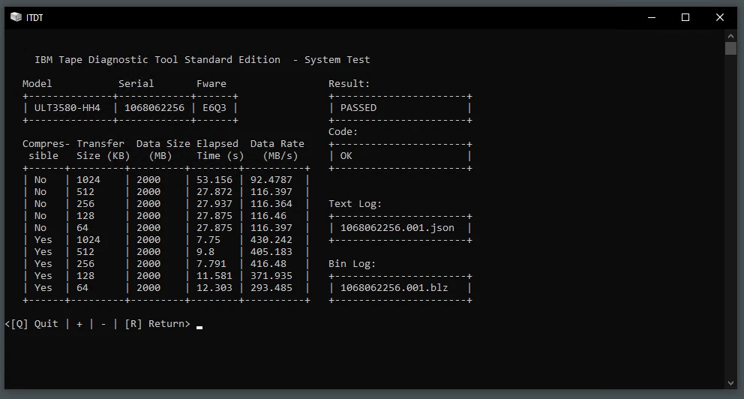
Task: Click the data rate 371.935
Action: click(271, 276)
